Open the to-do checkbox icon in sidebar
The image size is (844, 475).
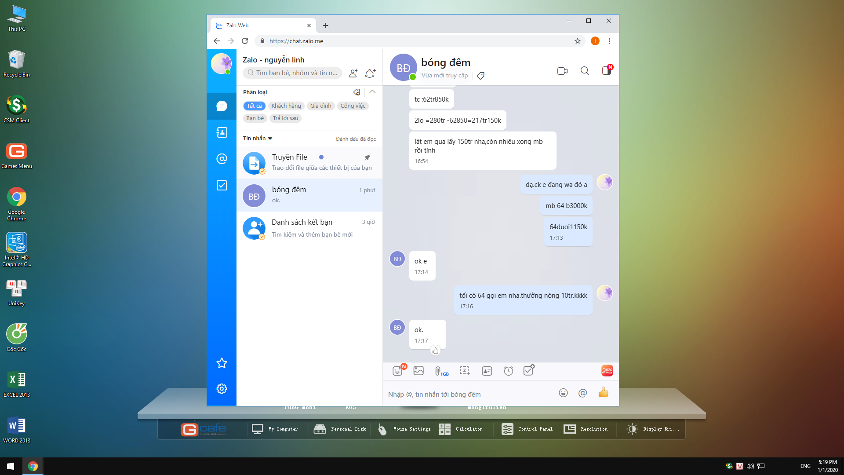tap(222, 185)
